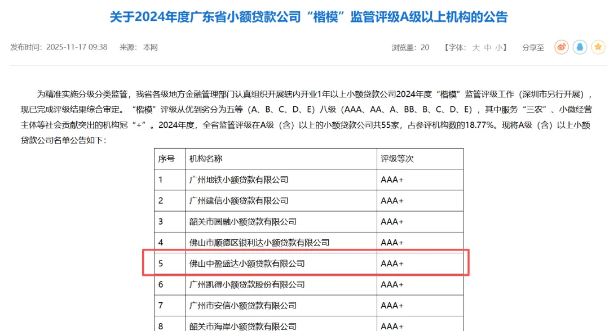Share article to Weibo icon
The height and width of the screenshot is (331, 609).
tap(561, 47)
